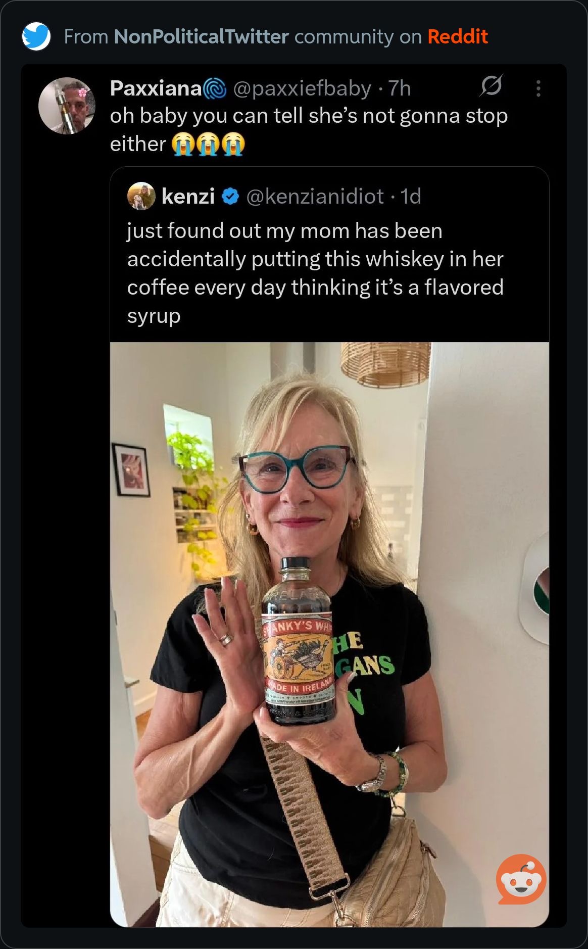588x949 pixels.
Task: Click the 7h timestamp on Paxxiana's tweet
Action: coord(399,88)
